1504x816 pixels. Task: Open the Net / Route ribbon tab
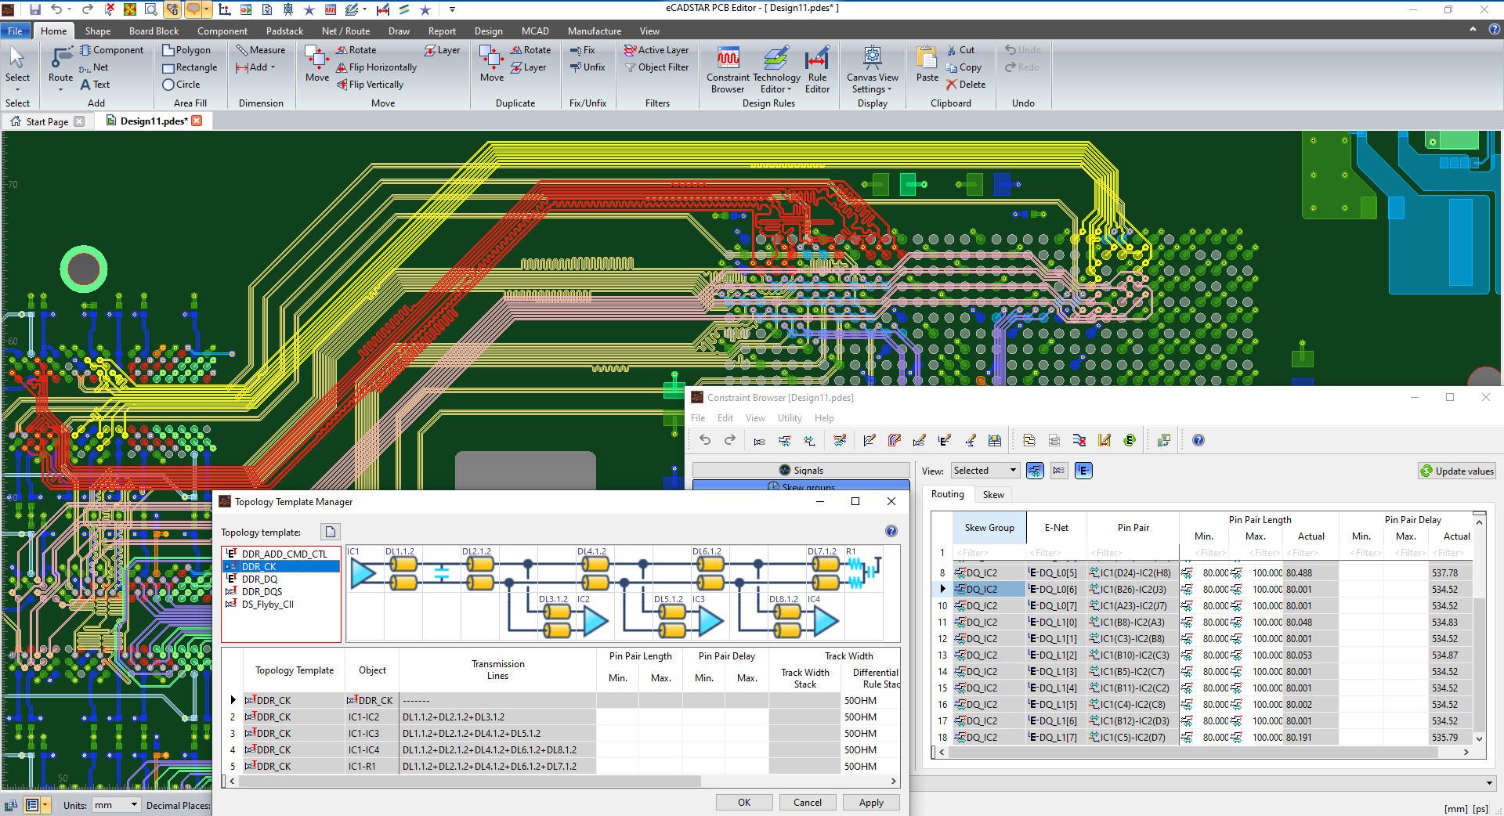point(345,31)
